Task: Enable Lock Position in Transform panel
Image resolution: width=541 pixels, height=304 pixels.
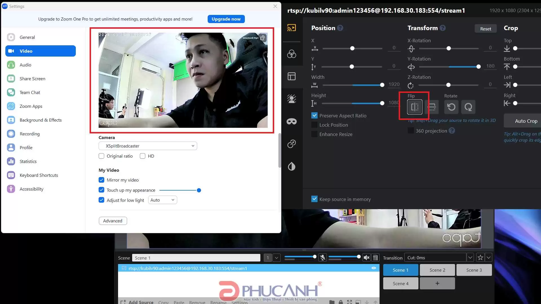Action: click(x=314, y=125)
